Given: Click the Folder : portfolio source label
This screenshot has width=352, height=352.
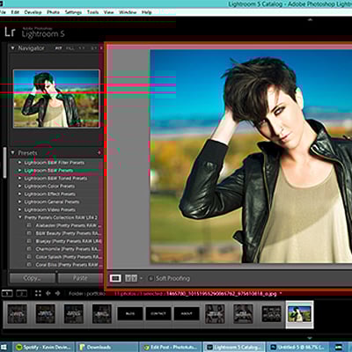Looking at the screenshot, I should [87, 293].
